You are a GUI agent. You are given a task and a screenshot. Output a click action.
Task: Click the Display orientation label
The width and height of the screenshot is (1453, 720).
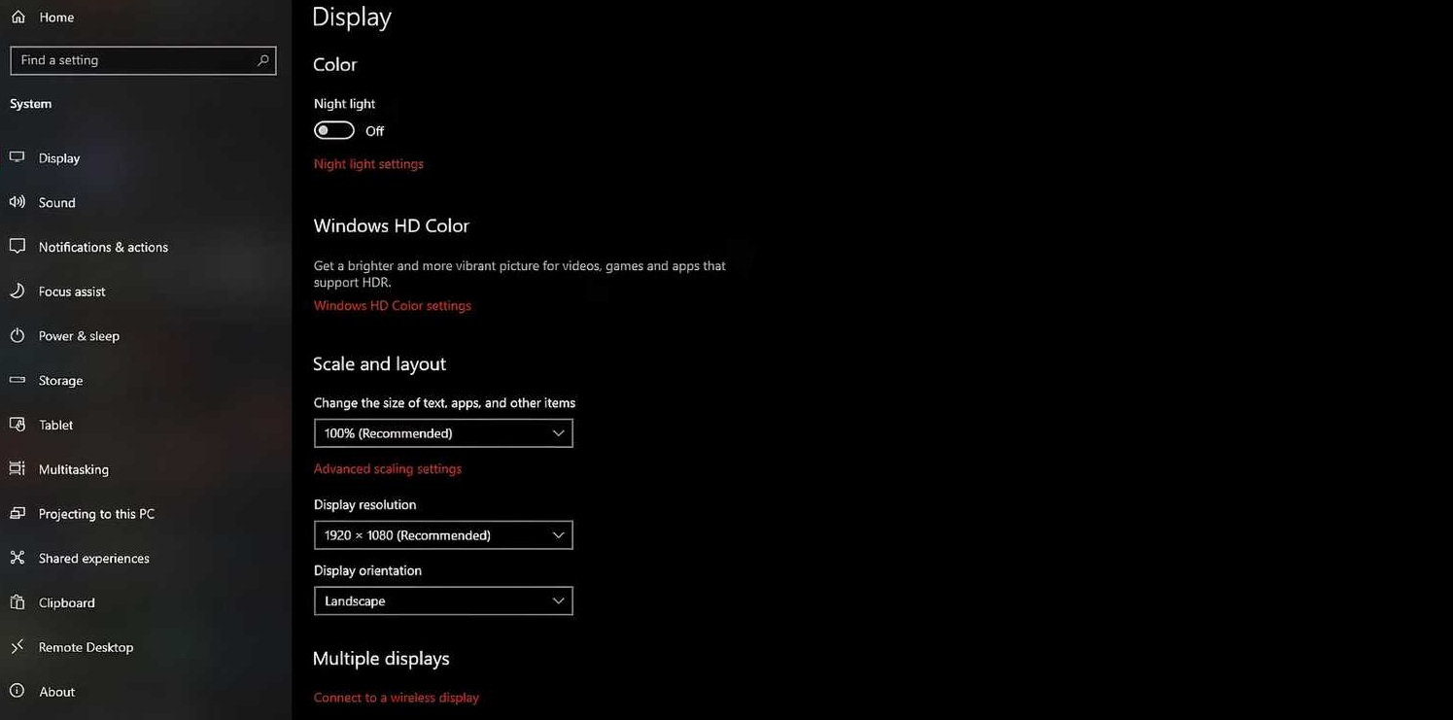coord(367,570)
